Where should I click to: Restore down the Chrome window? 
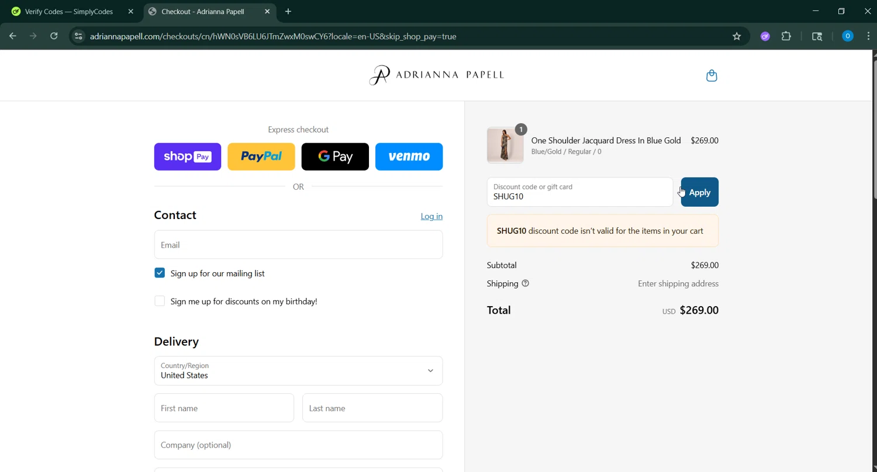(x=841, y=11)
